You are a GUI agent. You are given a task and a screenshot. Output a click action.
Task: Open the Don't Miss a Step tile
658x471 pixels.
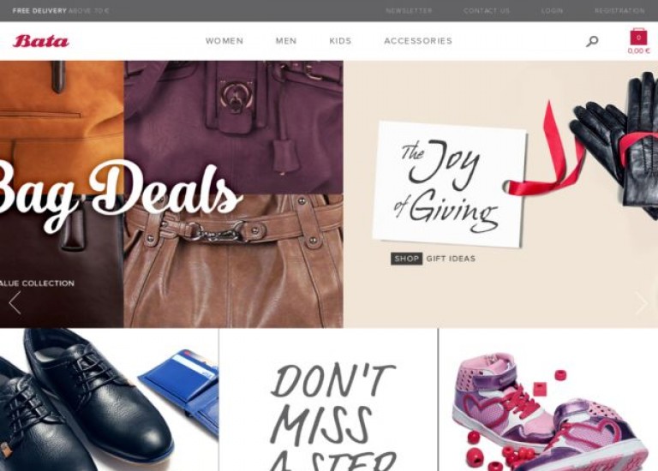coord(329,400)
